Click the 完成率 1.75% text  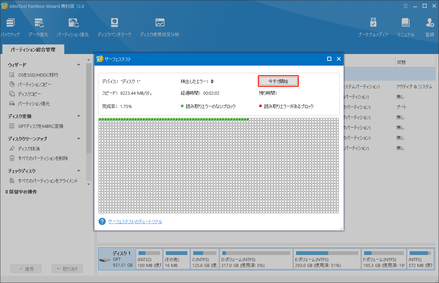click(117, 107)
